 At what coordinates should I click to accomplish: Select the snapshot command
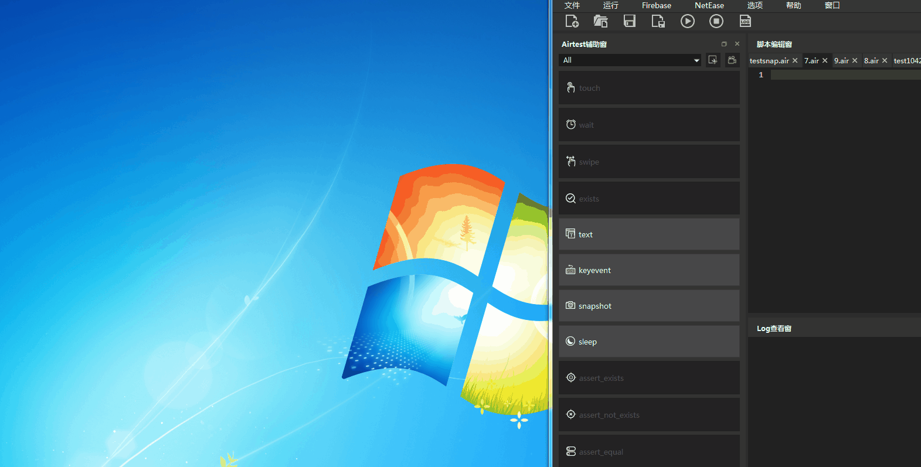click(649, 306)
